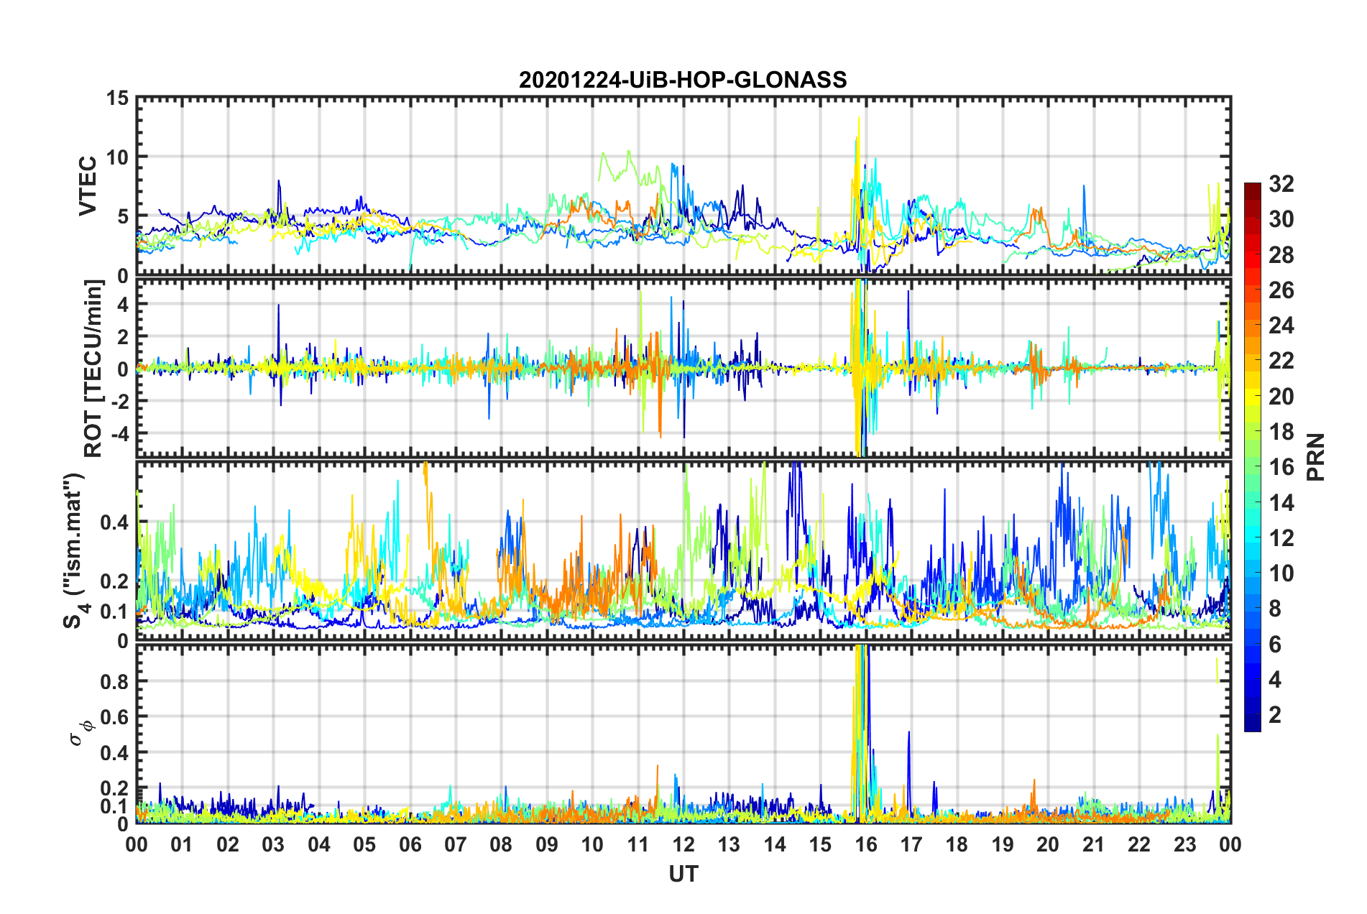The width and height of the screenshot is (1367, 914).
Task: Click x-axis tick label 06
Action: (410, 844)
